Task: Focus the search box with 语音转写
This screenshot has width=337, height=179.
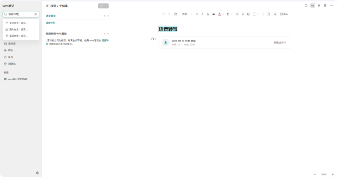Action: click(21, 14)
